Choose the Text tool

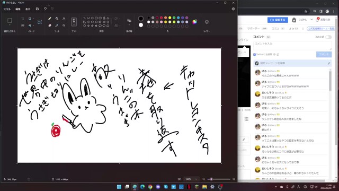point(64,19)
